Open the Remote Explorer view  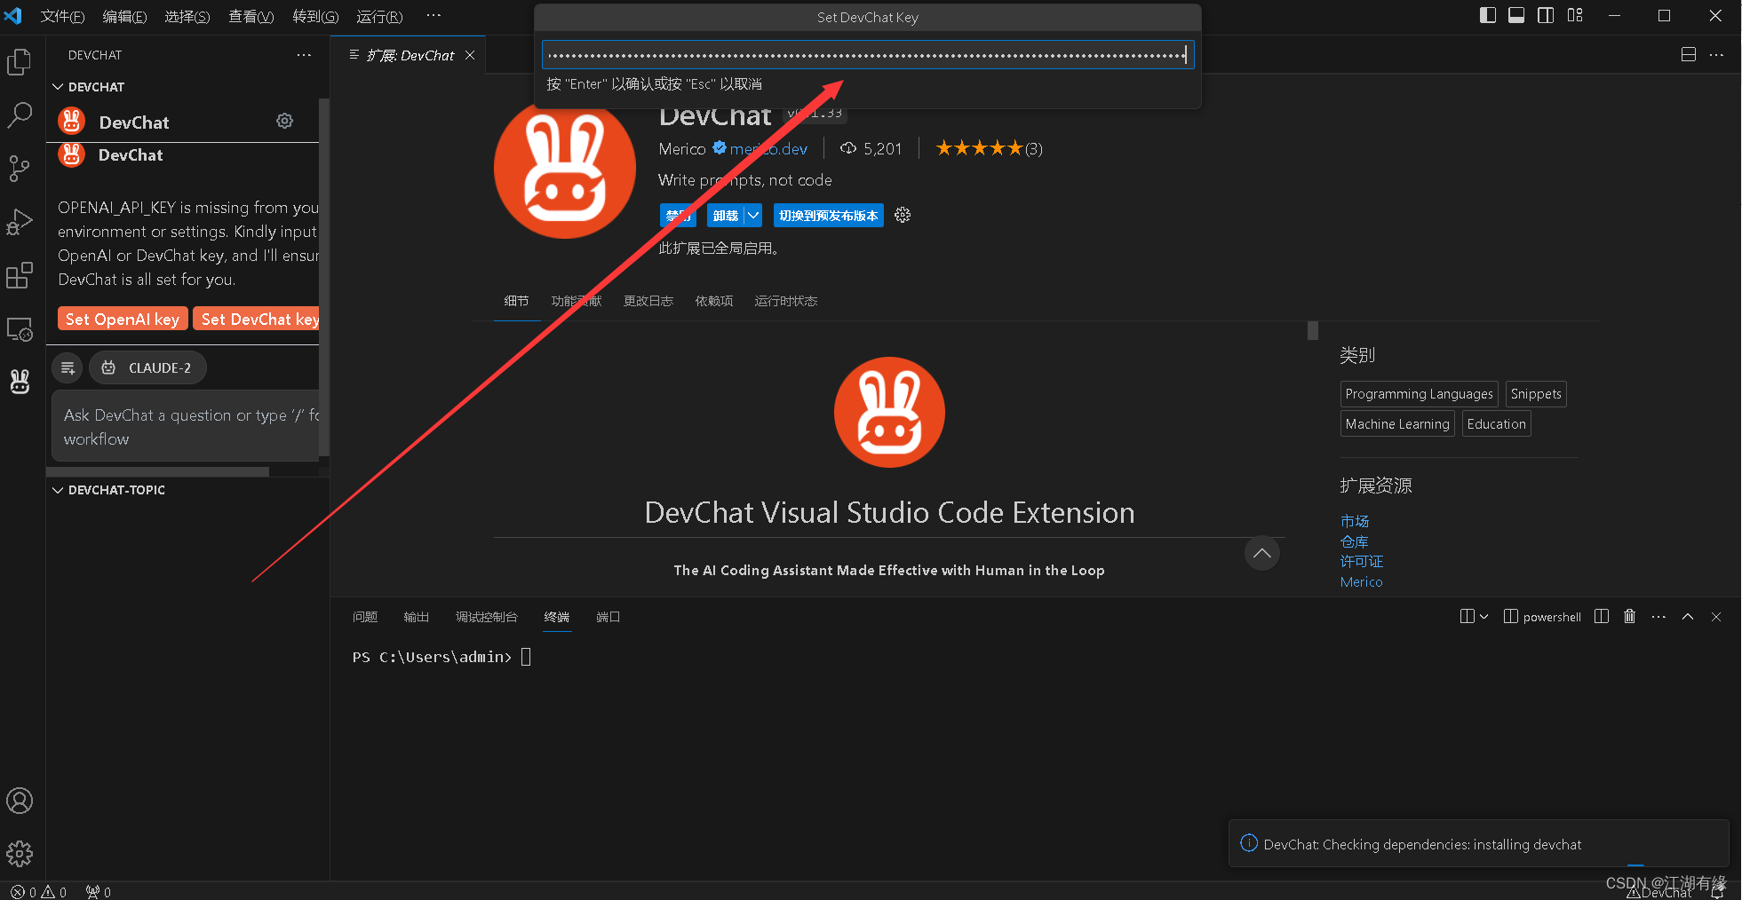[x=20, y=329]
